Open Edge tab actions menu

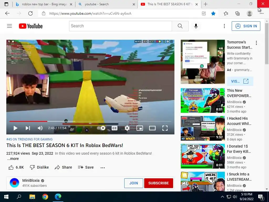click(6, 4)
